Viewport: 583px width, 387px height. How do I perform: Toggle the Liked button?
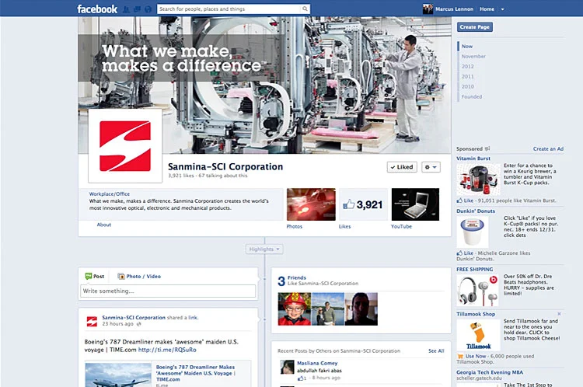402,167
